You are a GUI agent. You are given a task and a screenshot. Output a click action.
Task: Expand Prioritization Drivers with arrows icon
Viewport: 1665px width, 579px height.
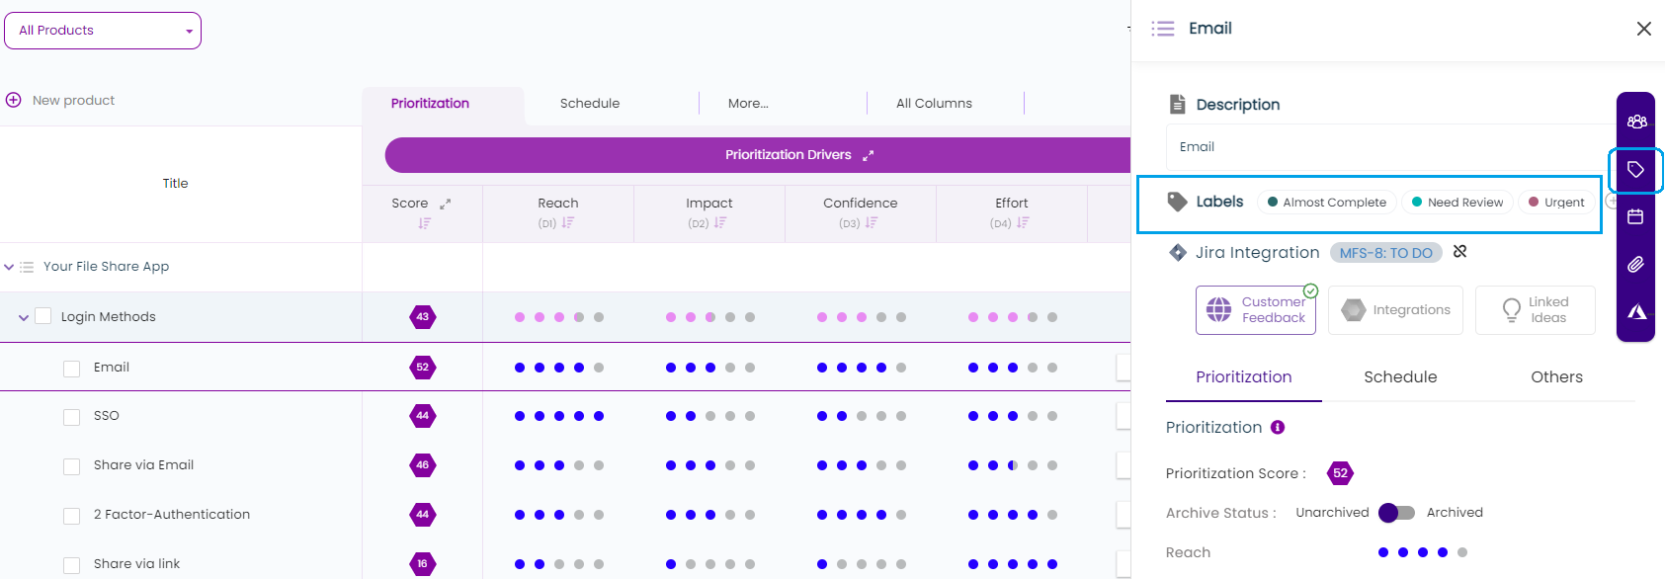point(868,155)
